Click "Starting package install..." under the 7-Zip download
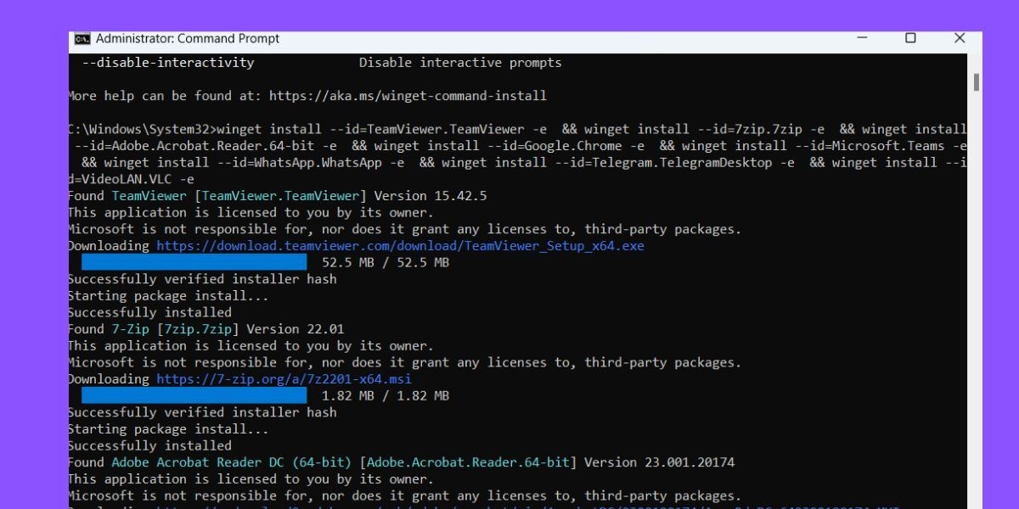This screenshot has height=509, width=1019. (168, 429)
